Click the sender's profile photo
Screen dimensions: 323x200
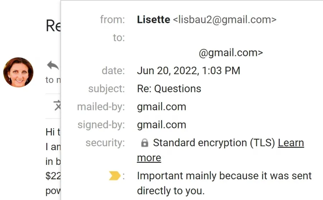click(18, 72)
